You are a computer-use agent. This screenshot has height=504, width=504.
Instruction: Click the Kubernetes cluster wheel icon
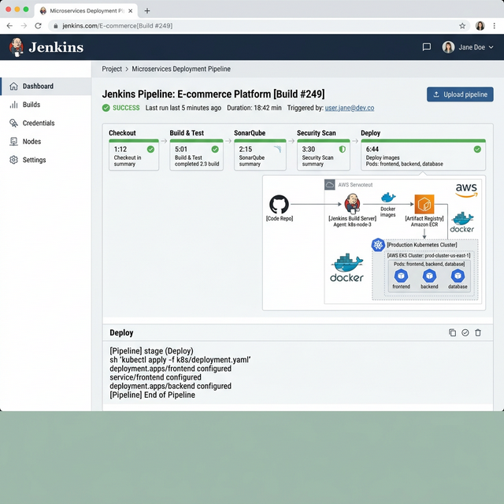(378, 245)
